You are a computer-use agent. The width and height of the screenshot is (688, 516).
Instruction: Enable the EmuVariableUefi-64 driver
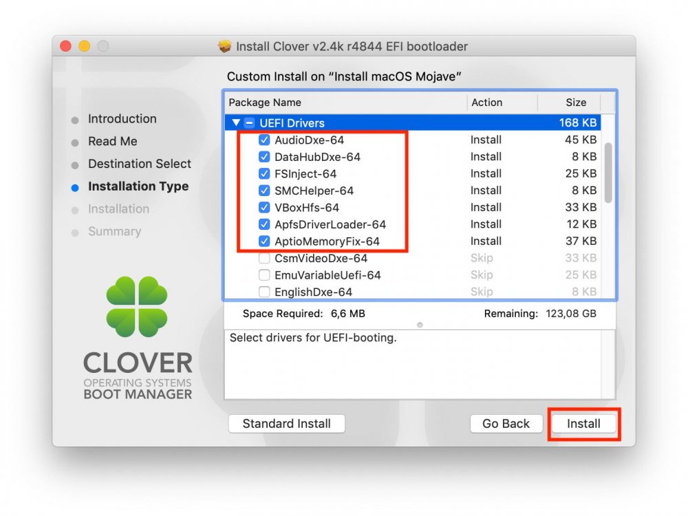pyautogui.click(x=264, y=275)
